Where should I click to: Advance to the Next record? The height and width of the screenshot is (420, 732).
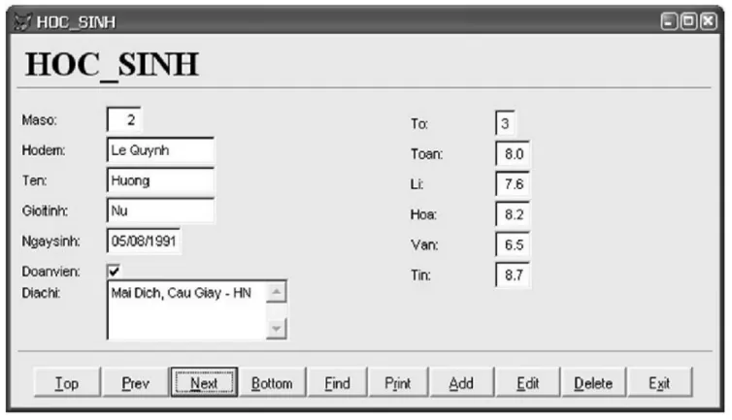pos(204,382)
